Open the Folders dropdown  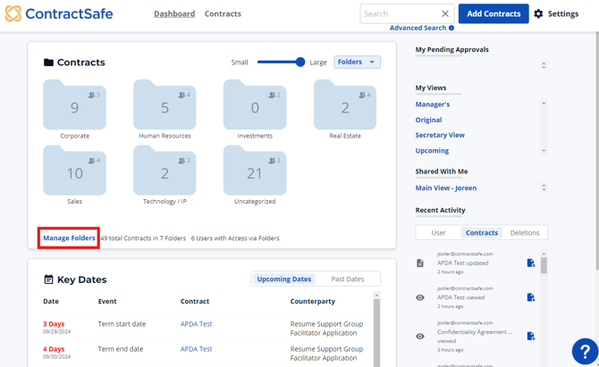357,63
